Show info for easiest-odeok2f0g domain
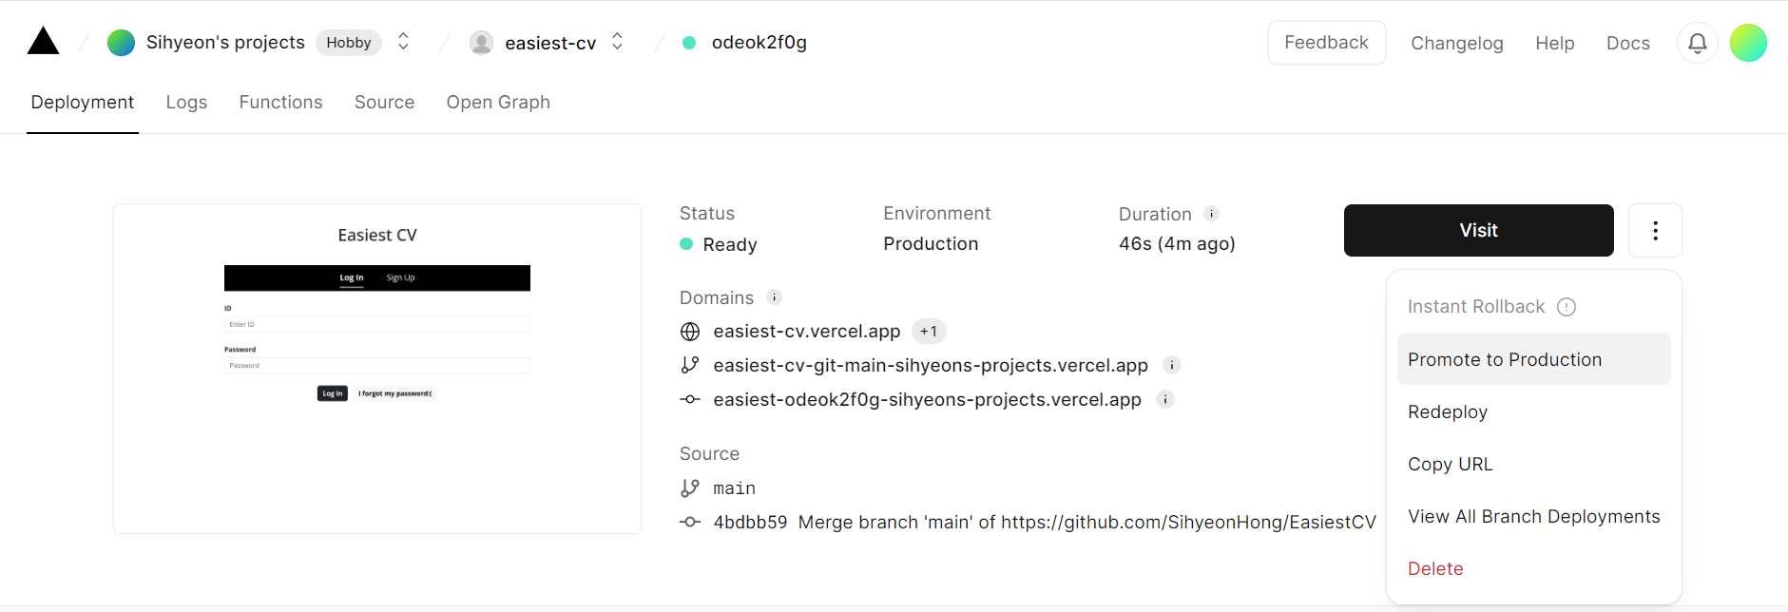Viewport: 1788px width, 612px height. pyautogui.click(x=1165, y=399)
